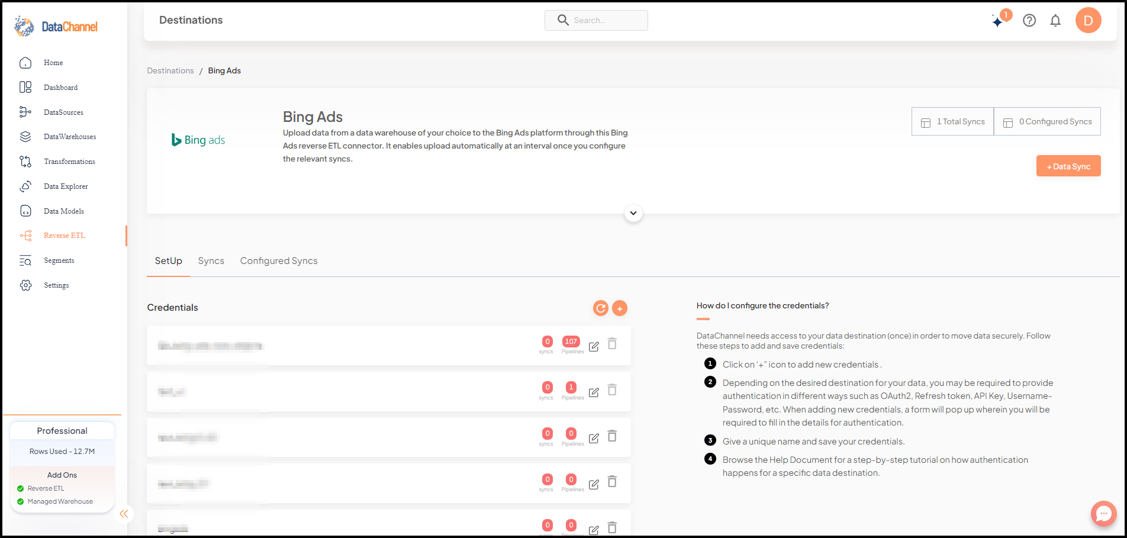
Task: Open the chat support bubble
Action: (x=1104, y=514)
